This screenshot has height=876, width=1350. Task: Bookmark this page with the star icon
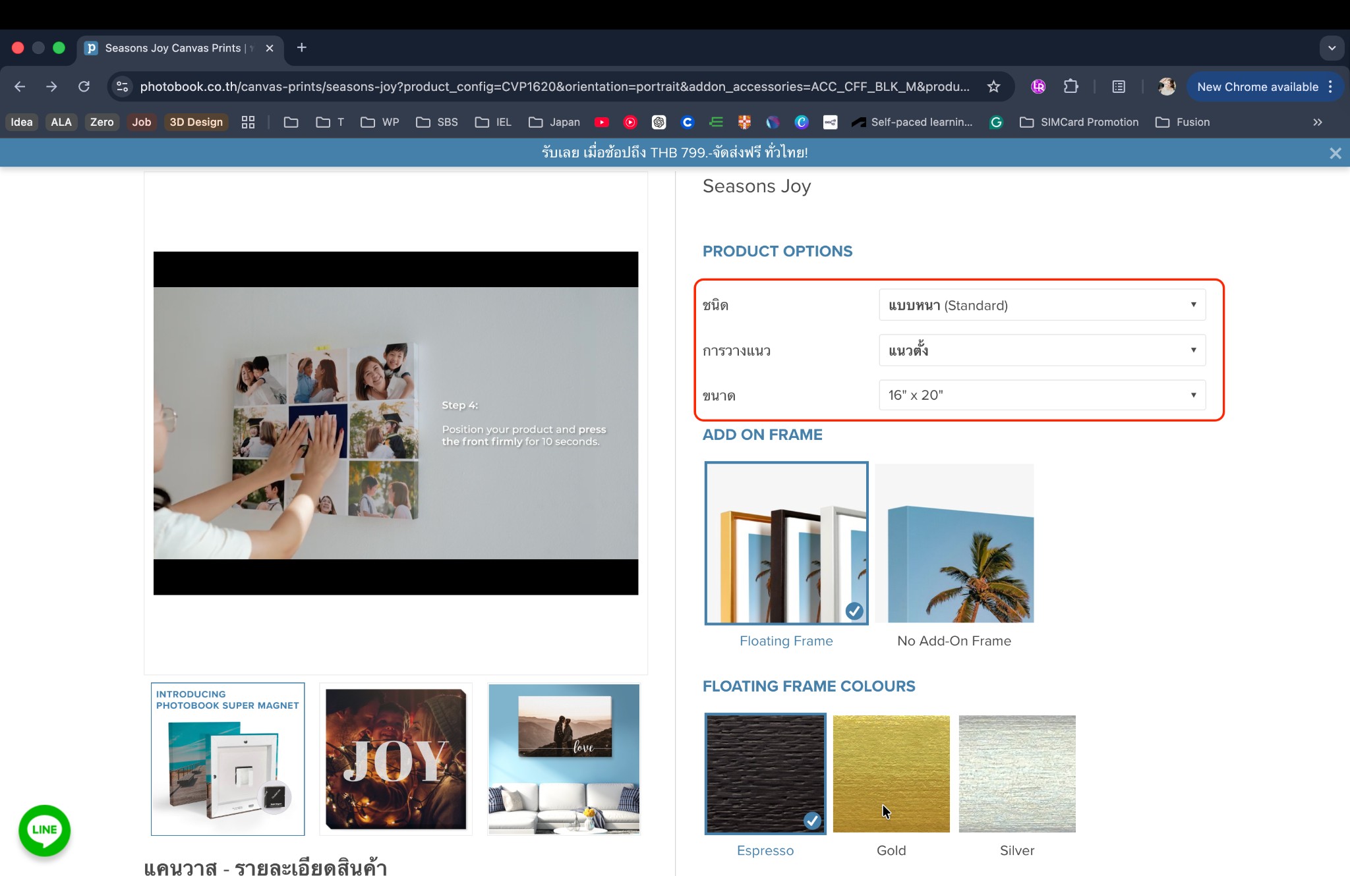coord(993,87)
